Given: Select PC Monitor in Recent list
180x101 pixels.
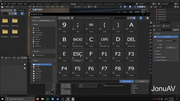Looking at the screenshot, I should 39,71.
